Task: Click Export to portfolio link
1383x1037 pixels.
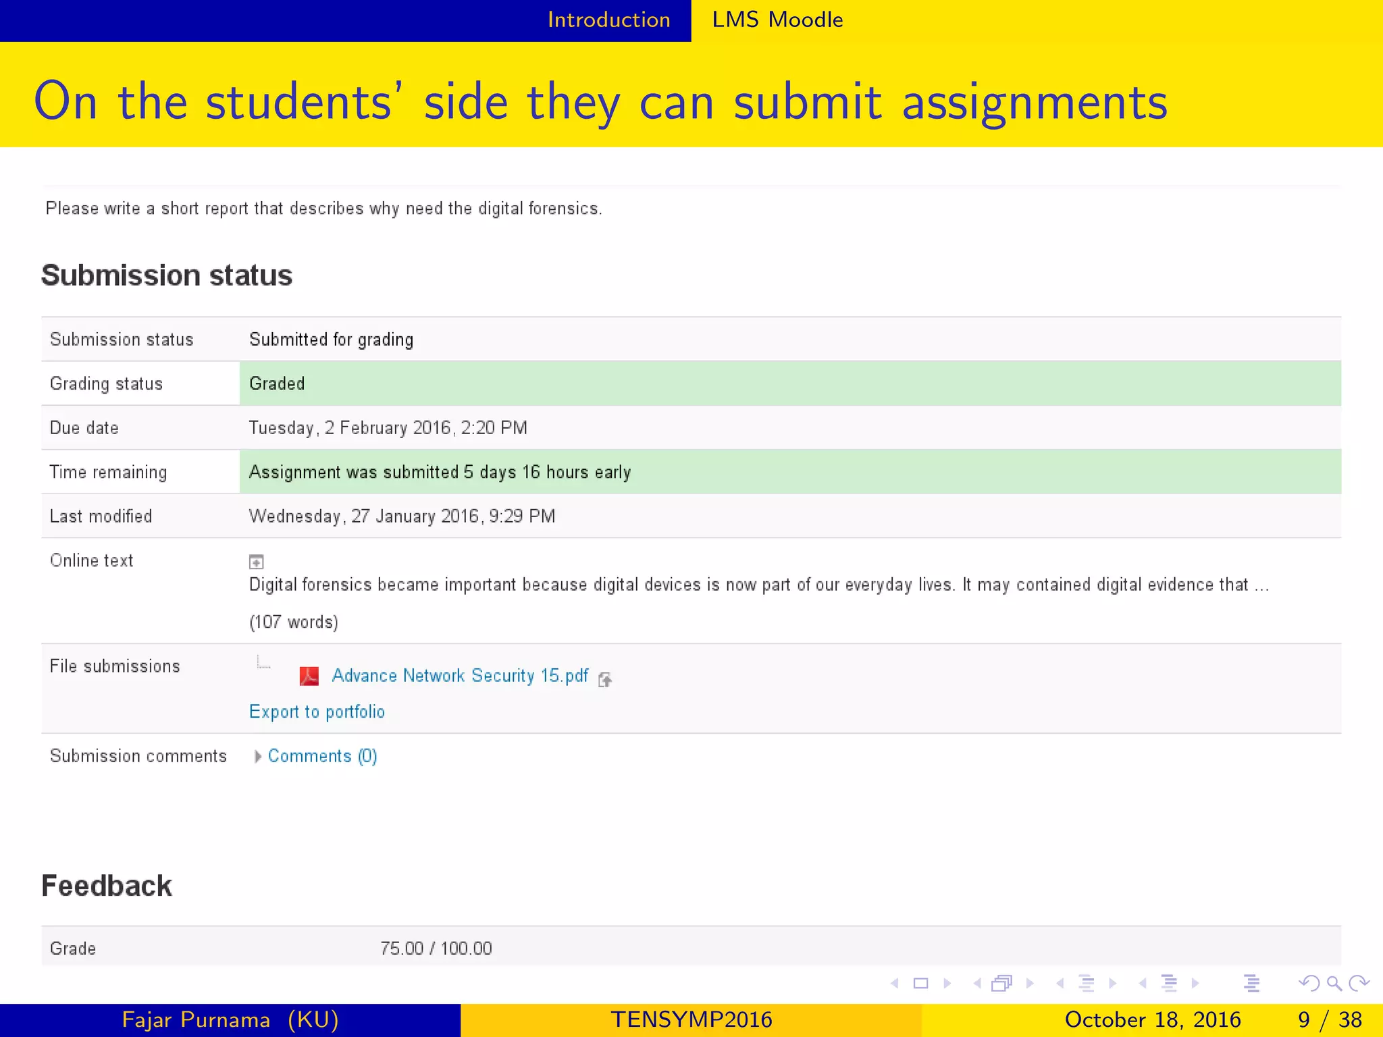Action: (x=317, y=712)
